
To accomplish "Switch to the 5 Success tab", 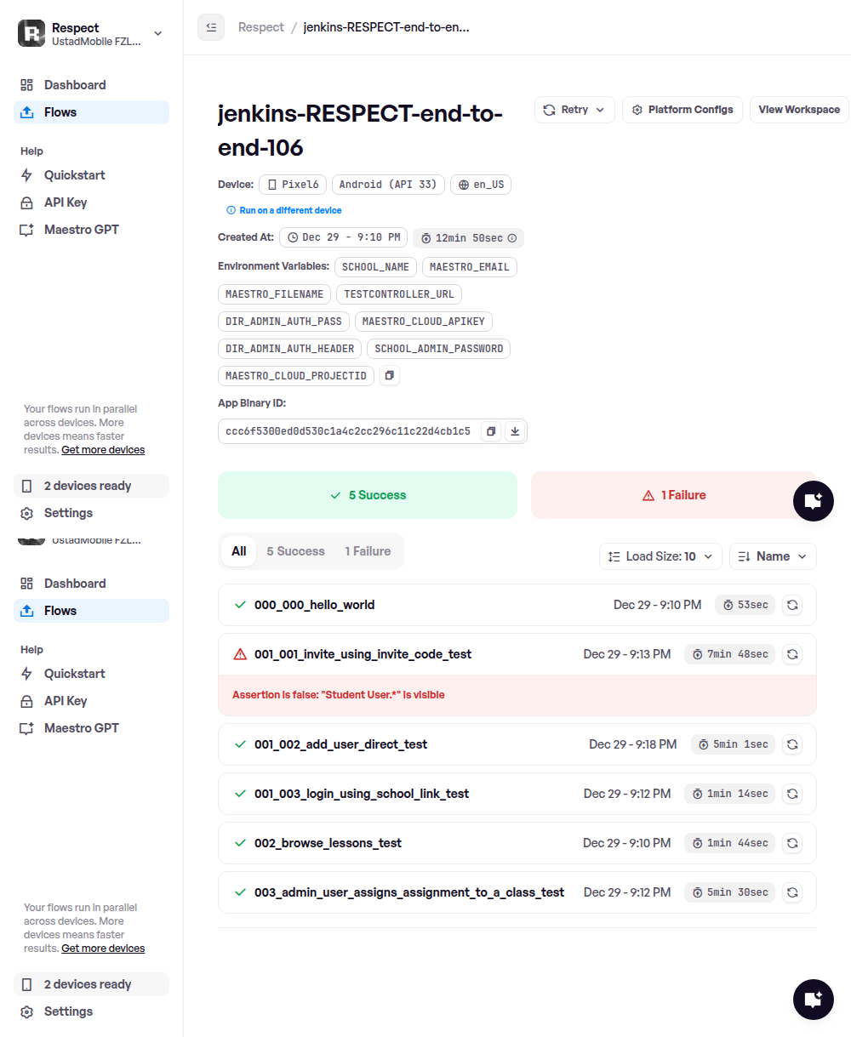I will coord(295,551).
